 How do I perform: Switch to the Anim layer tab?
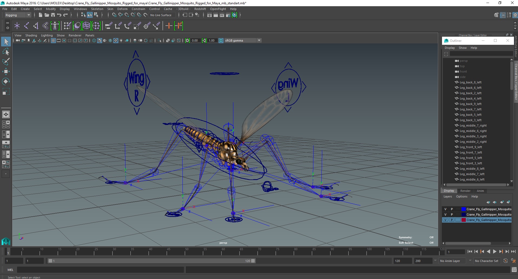[x=480, y=191]
